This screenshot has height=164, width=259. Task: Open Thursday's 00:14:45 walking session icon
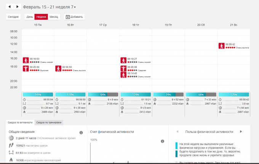pos(123,75)
